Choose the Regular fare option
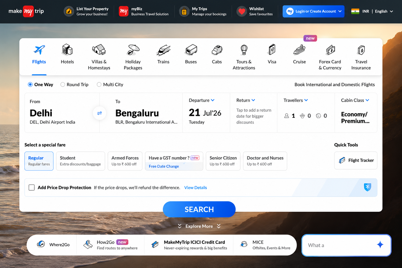402x268 pixels. 39,161
